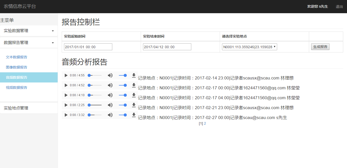Click the volume slider of the 4:52 audio
The width and height of the screenshot is (347, 168).
pyautogui.click(x=123, y=85)
